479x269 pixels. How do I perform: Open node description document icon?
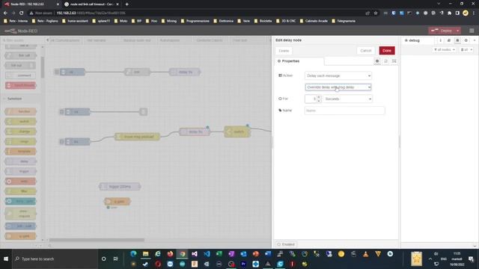pyautogui.click(x=385, y=61)
